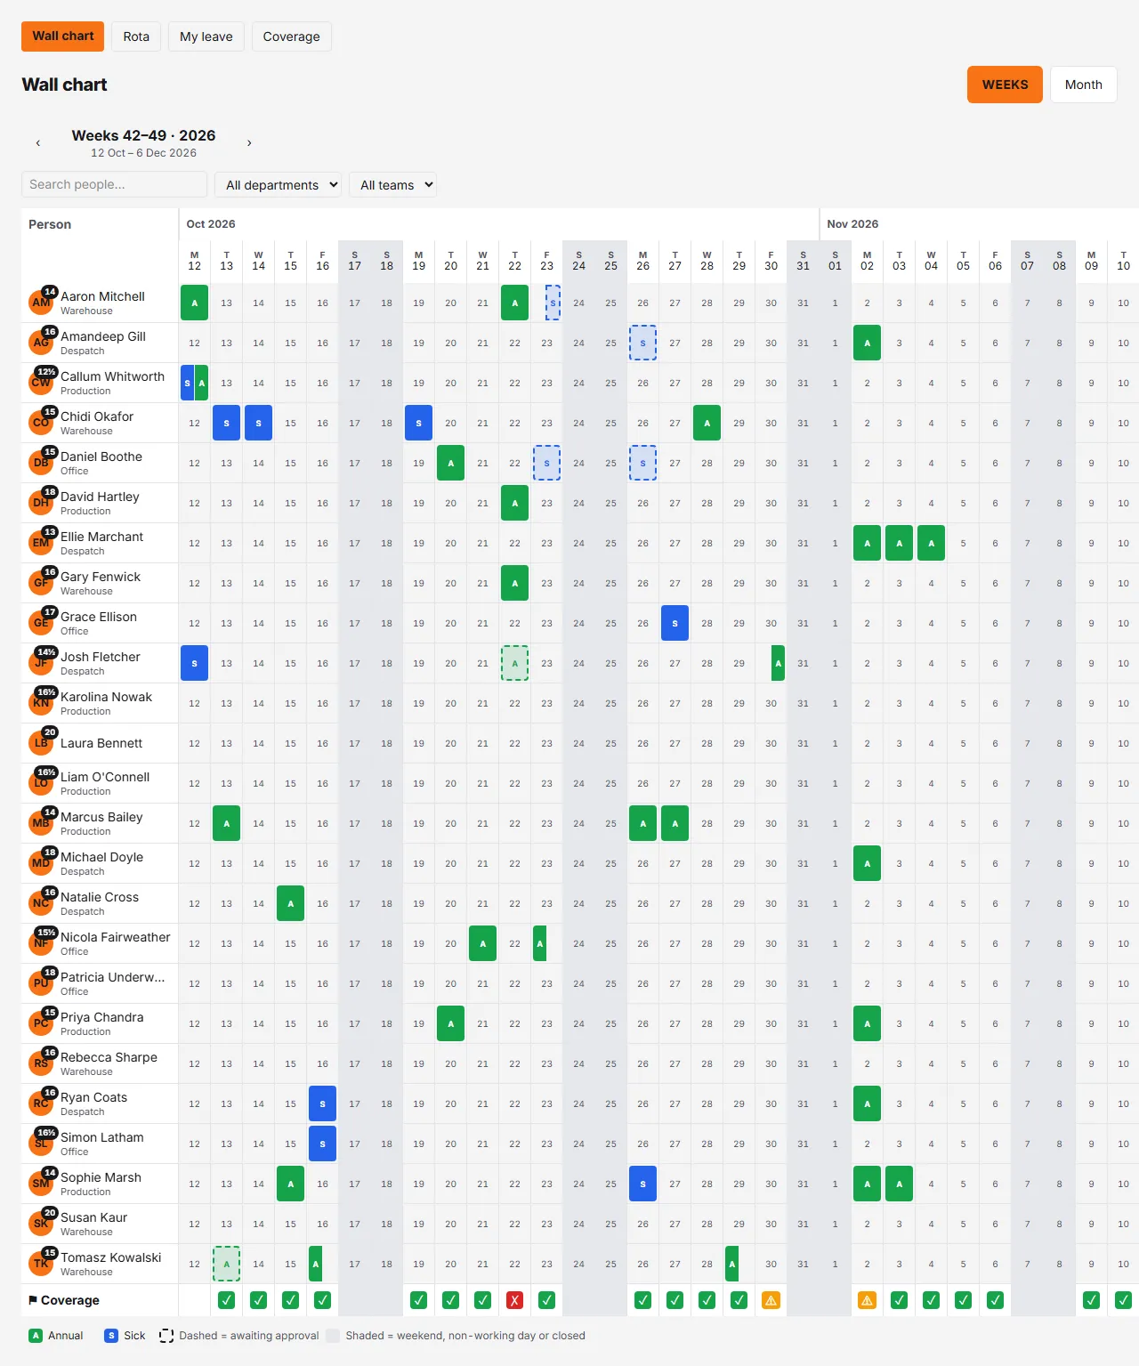Image resolution: width=1139 pixels, height=1366 pixels.
Task: Click the Person column header
Action: pos(50,224)
